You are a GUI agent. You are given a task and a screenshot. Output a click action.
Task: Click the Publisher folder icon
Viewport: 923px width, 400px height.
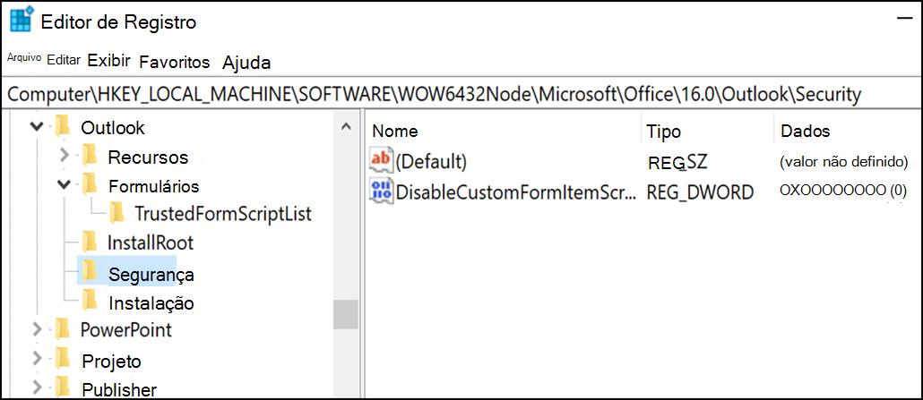coord(62,387)
